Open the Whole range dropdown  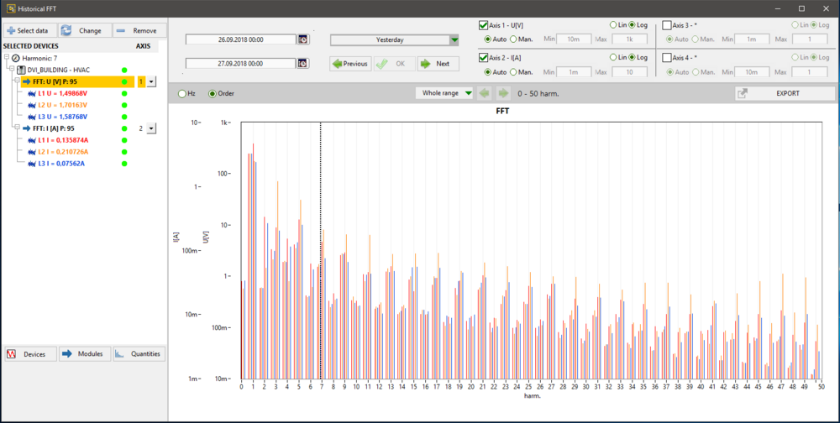444,93
